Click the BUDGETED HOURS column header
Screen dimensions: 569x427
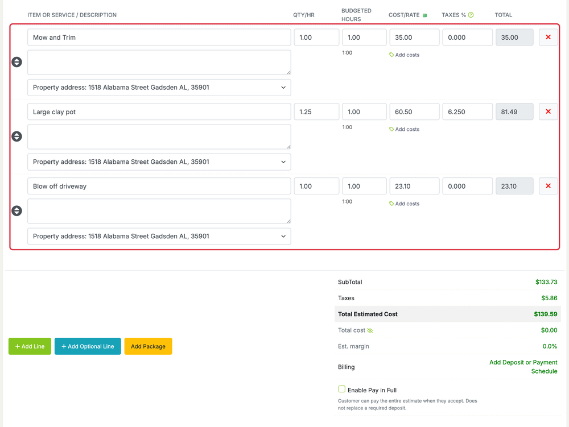pyautogui.click(x=356, y=15)
